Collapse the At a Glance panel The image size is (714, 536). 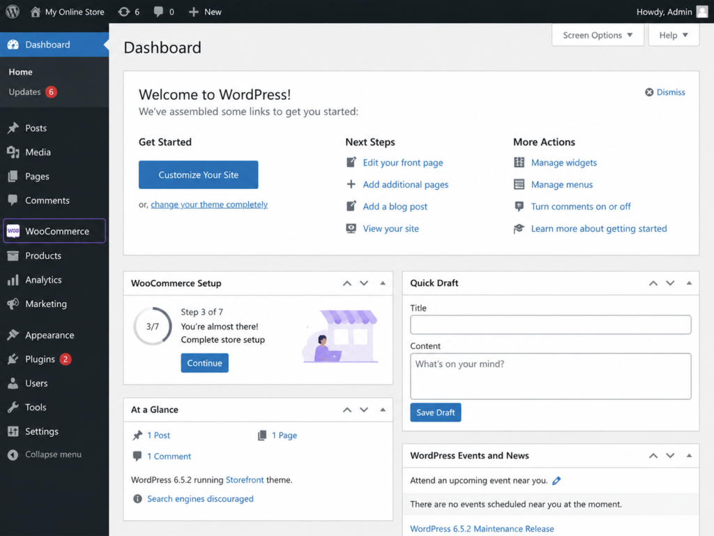click(383, 410)
